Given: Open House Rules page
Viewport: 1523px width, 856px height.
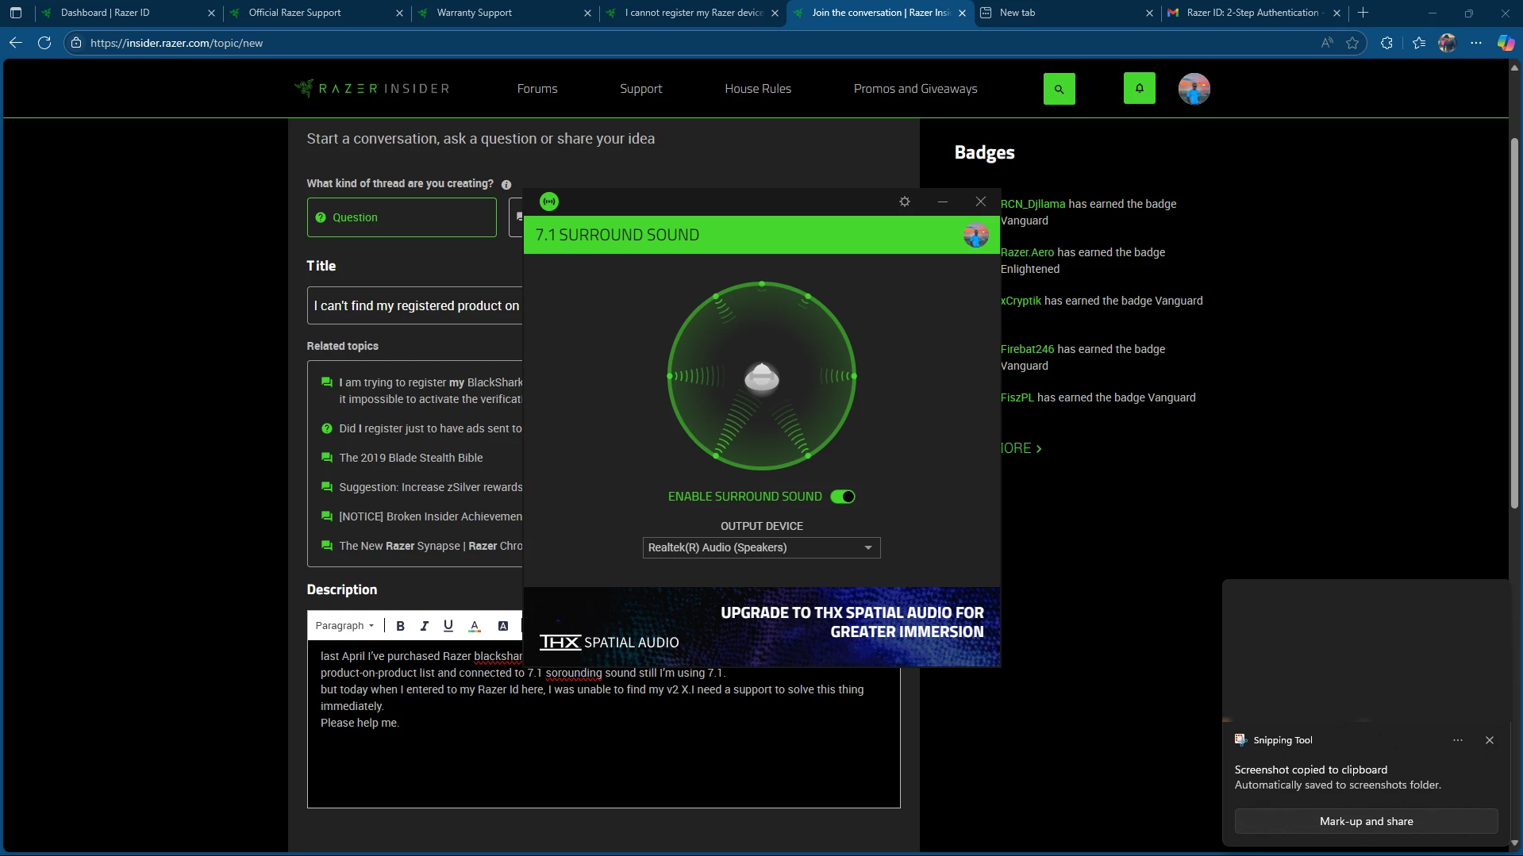Looking at the screenshot, I should point(758,89).
